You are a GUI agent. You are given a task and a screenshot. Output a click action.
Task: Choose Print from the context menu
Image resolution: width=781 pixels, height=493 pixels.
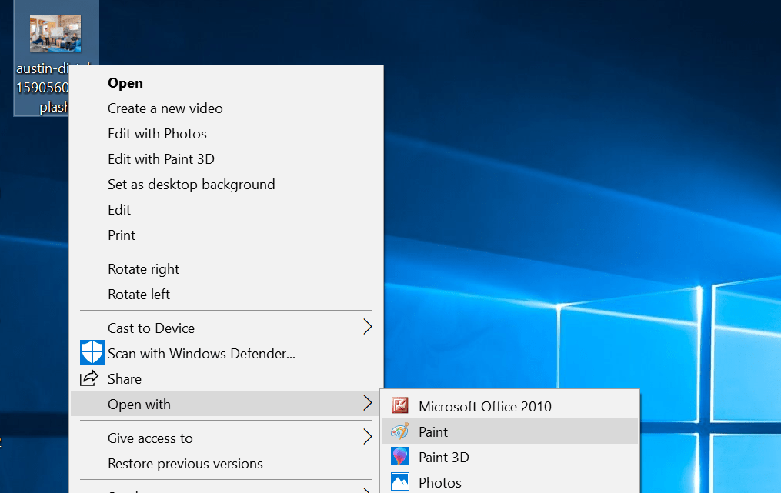pos(227,235)
